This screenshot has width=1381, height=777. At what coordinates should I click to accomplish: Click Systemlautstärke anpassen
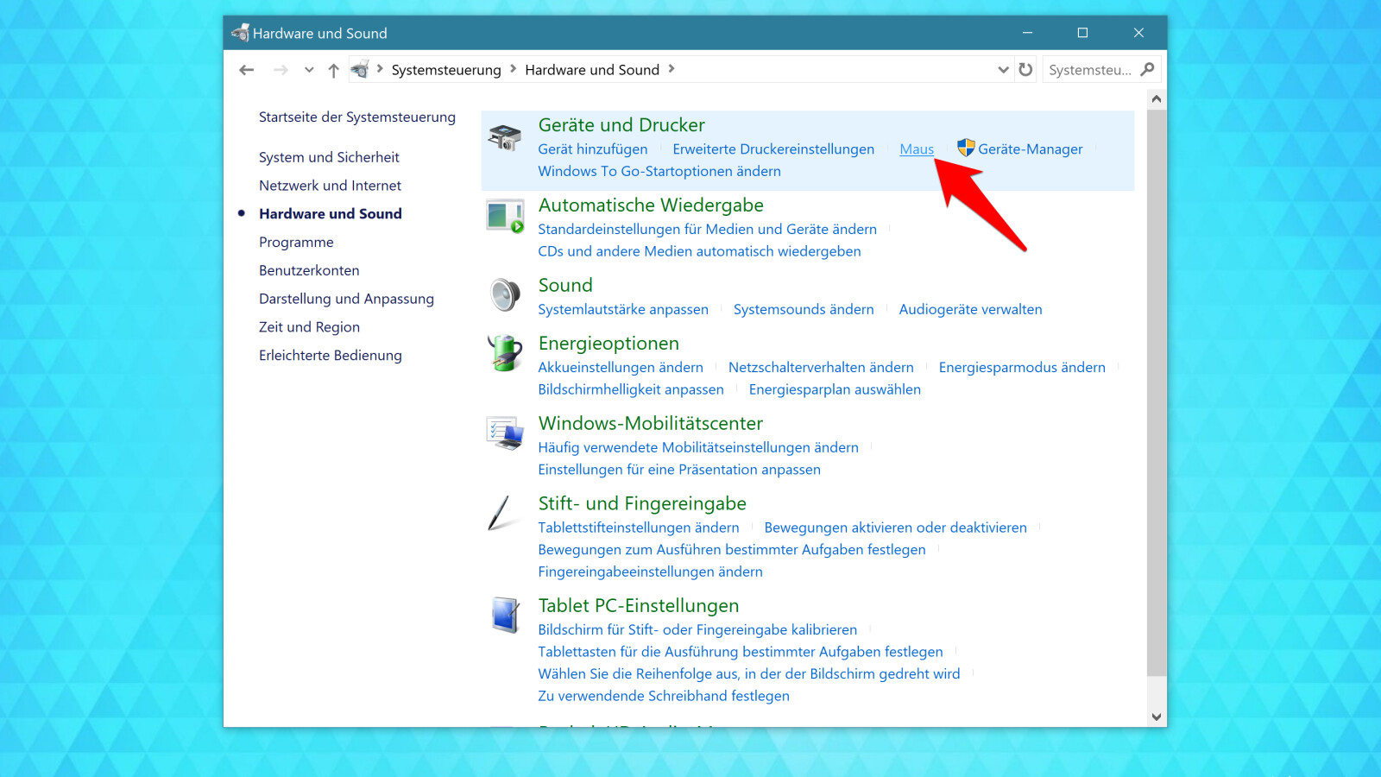pyautogui.click(x=623, y=310)
